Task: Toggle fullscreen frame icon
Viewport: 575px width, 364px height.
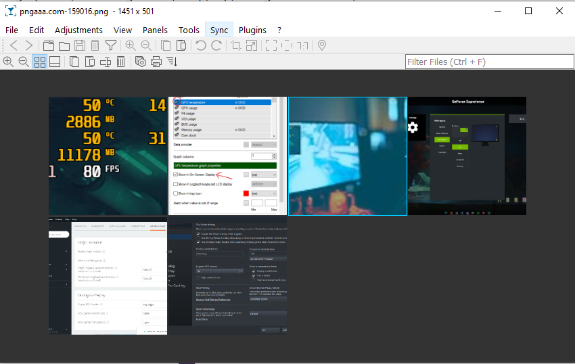Action: 271,45
